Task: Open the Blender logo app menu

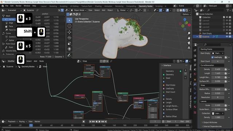Action: 3,6
